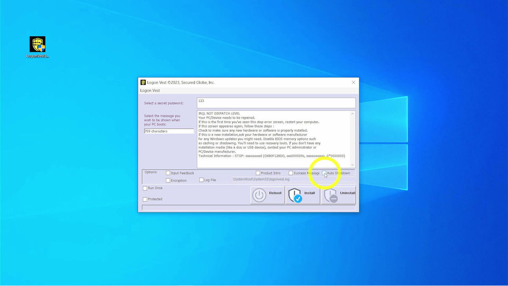Check the Product Intro option
This screenshot has height=286, width=508.
[258, 173]
